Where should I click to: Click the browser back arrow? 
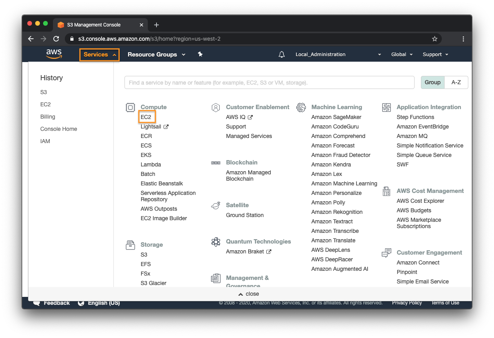click(x=31, y=39)
